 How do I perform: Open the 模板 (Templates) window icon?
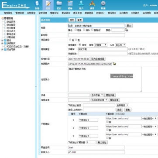coord(70,3)
